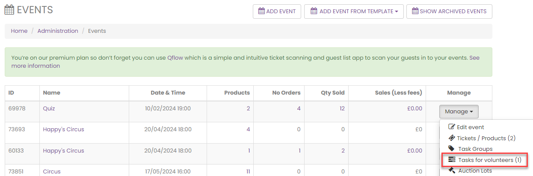Click the Auction Lots gavel icon

(x=452, y=170)
